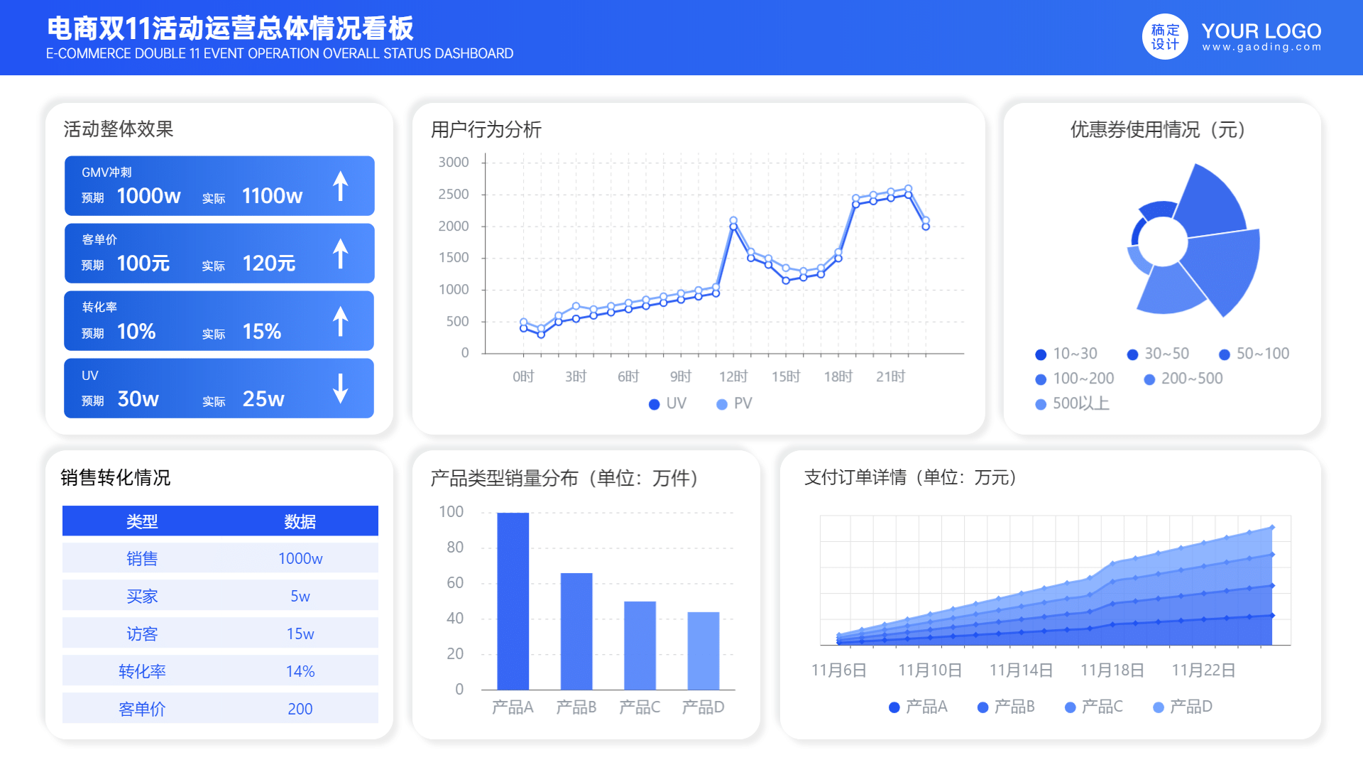Click the up arrow on 客单价 card

[x=341, y=254]
